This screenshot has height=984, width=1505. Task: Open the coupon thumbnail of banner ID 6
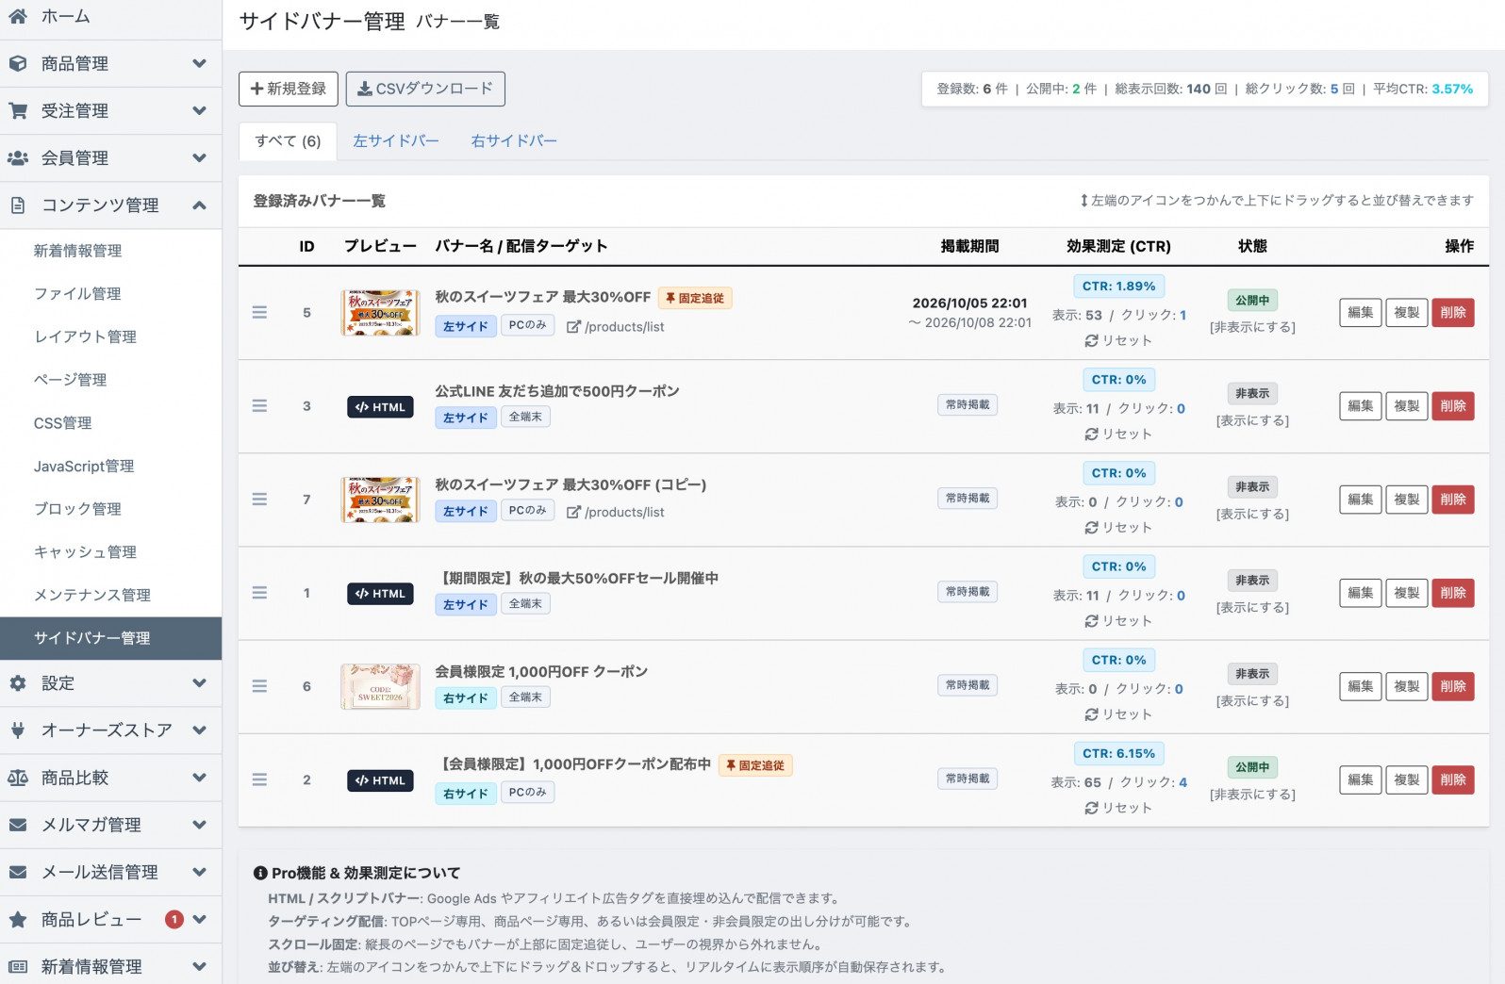380,686
